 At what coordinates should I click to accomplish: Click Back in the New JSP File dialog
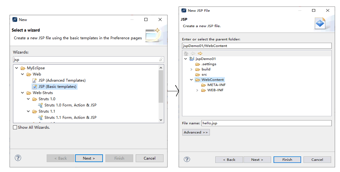coord(229,160)
